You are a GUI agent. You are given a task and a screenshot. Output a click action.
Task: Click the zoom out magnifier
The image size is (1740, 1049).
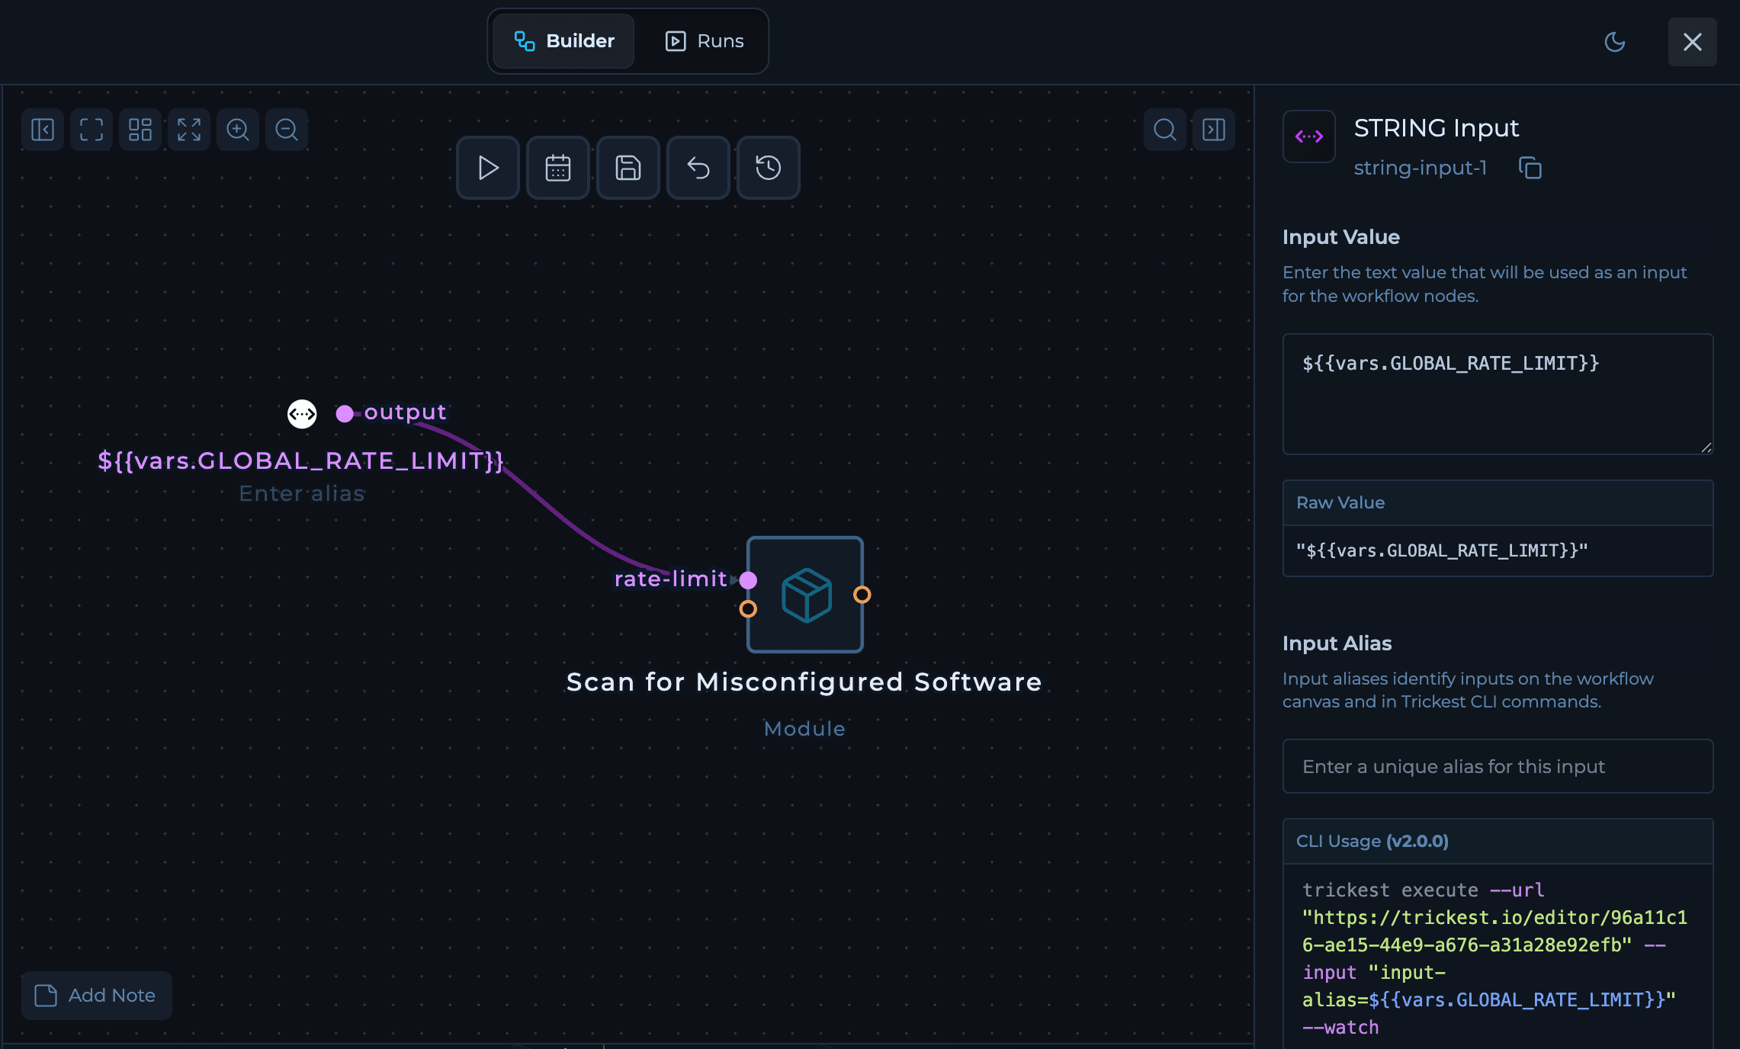pos(287,130)
